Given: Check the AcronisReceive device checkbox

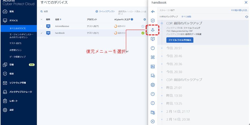Looking at the screenshot, I should tap(42, 26).
